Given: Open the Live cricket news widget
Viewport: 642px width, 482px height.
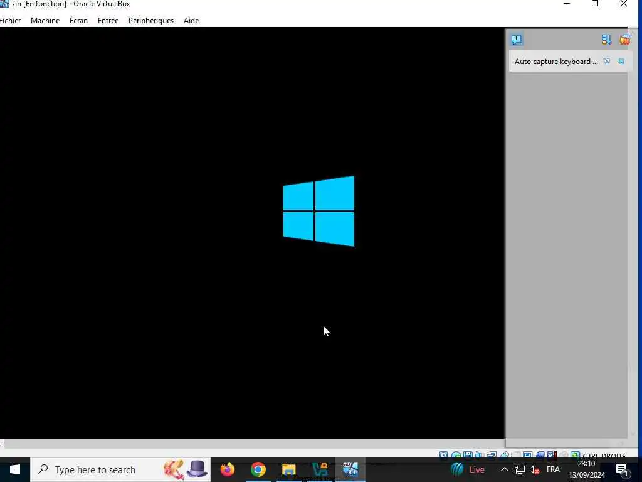Looking at the screenshot, I should pos(467,469).
